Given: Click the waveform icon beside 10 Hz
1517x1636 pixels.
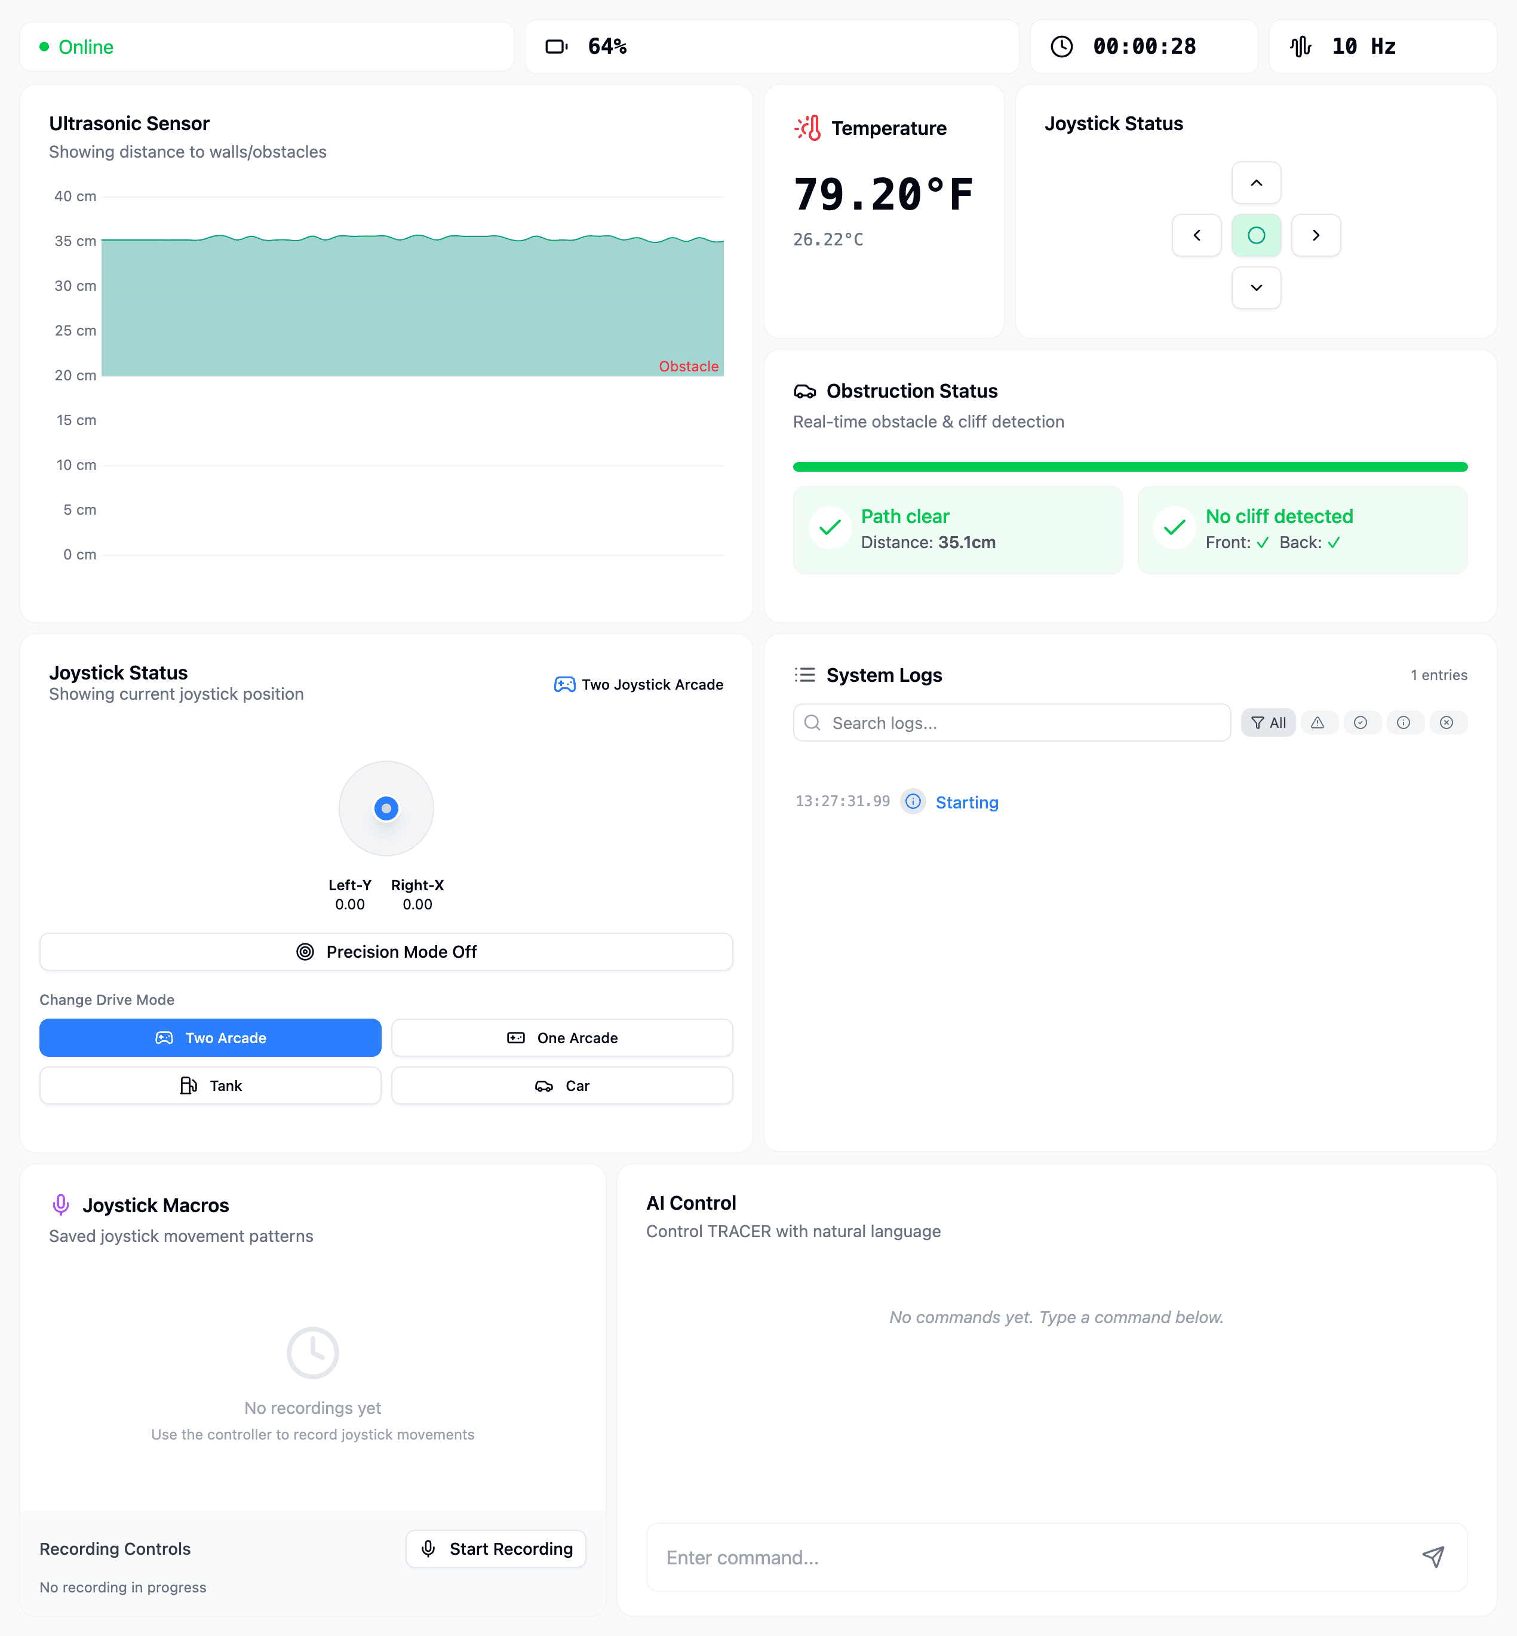Looking at the screenshot, I should [x=1300, y=47].
